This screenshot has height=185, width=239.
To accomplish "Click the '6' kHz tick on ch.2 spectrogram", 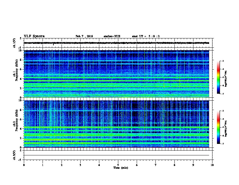I will click(21, 119).
